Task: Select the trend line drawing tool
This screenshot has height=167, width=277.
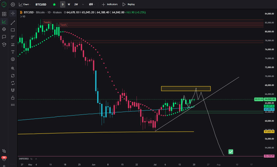Action: tap(13, 22)
